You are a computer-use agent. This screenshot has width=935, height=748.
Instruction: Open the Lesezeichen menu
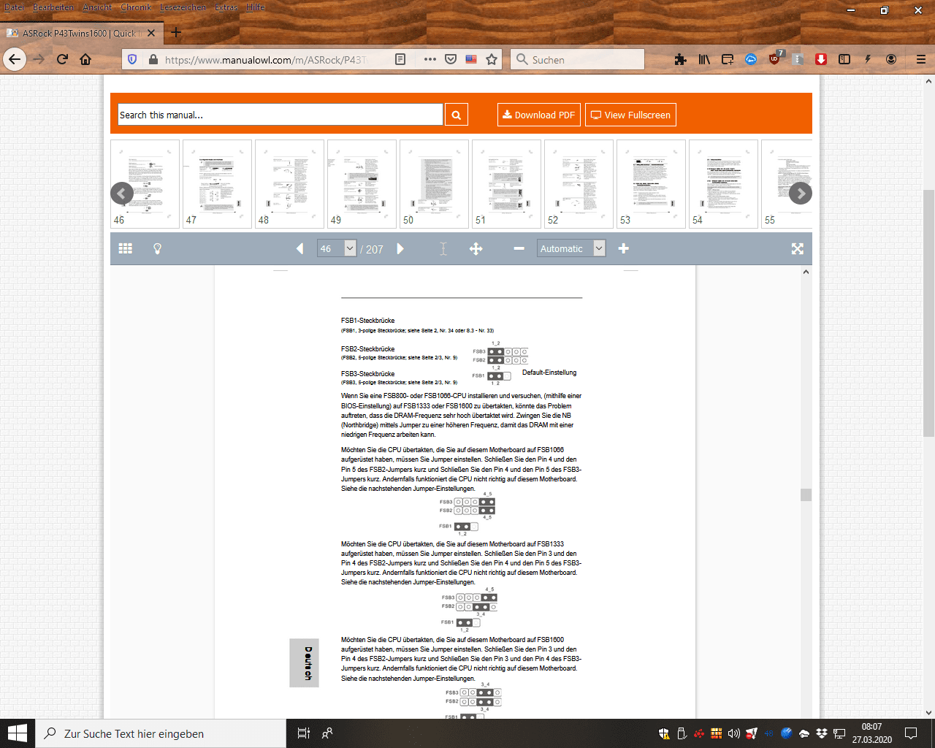pos(183,7)
